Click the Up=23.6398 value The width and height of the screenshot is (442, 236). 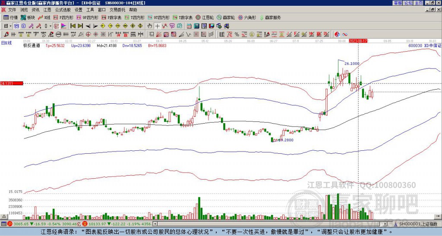point(81,45)
